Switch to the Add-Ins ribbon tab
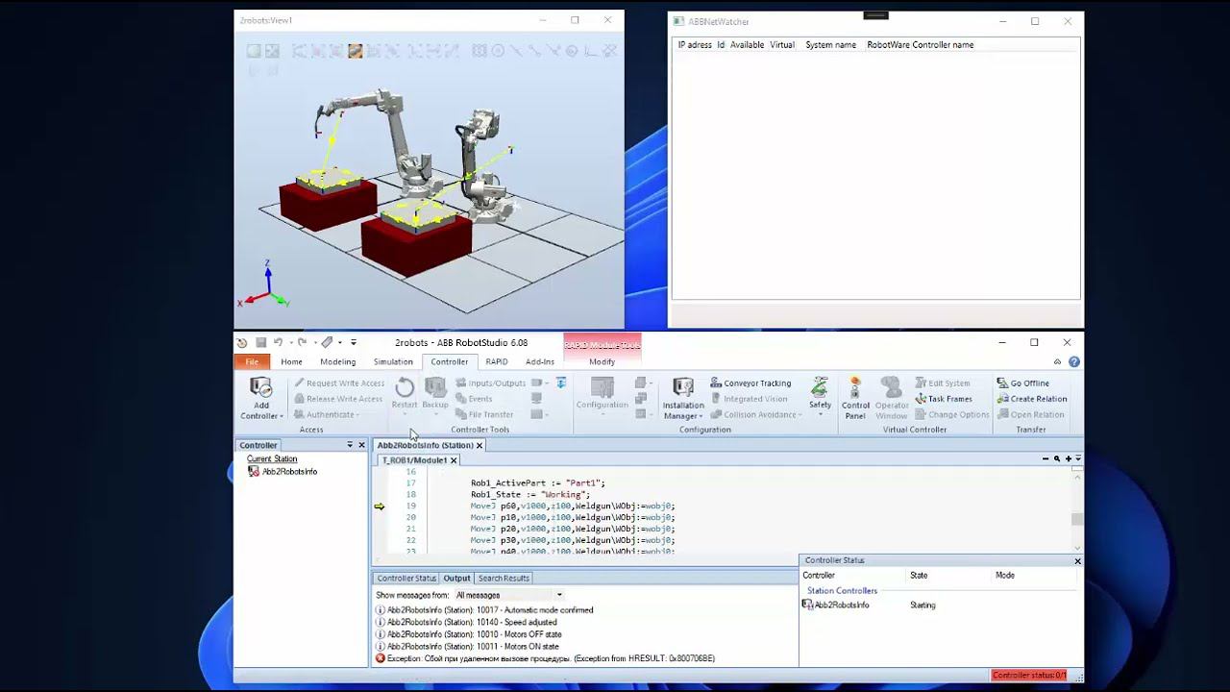Image resolution: width=1230 pixels, height=692 pixels. pyautogui.click(x=540, y=361)
